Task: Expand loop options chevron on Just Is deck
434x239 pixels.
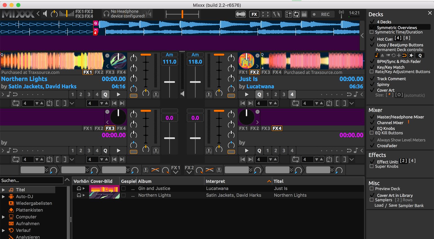Action: click(x=352, y=103)
